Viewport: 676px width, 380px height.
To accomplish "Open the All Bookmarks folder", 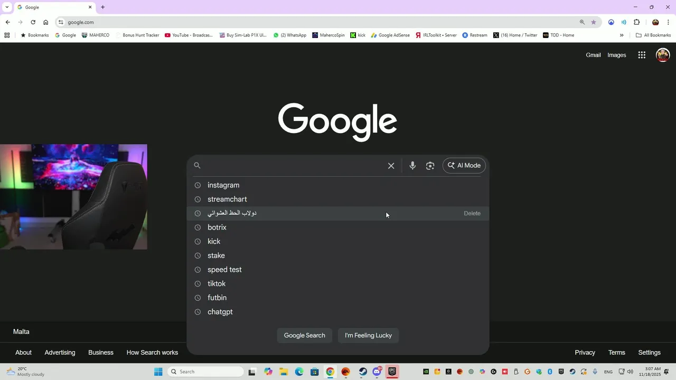I will (653, 35).
